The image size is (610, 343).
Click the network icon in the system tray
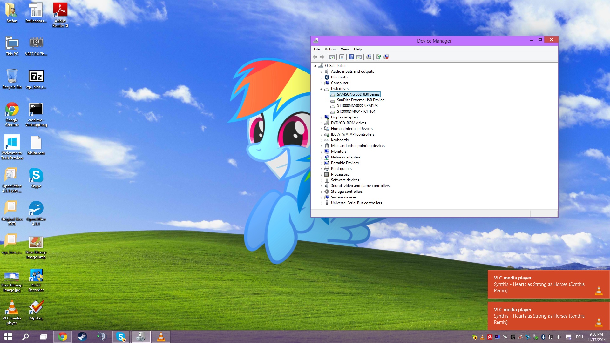(551, 337)
